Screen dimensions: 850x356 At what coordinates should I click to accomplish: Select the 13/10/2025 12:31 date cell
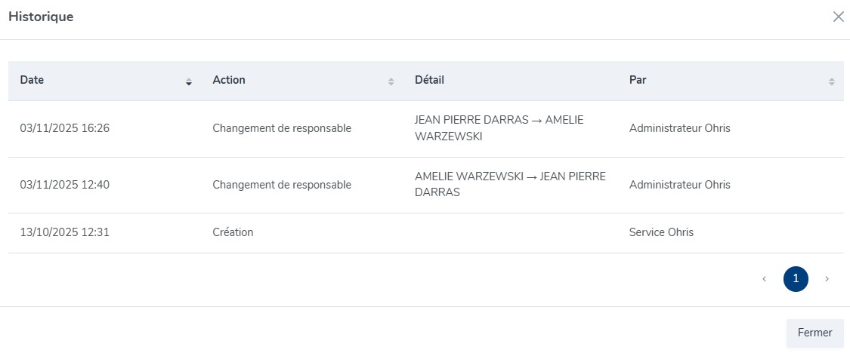click(65, 232)
